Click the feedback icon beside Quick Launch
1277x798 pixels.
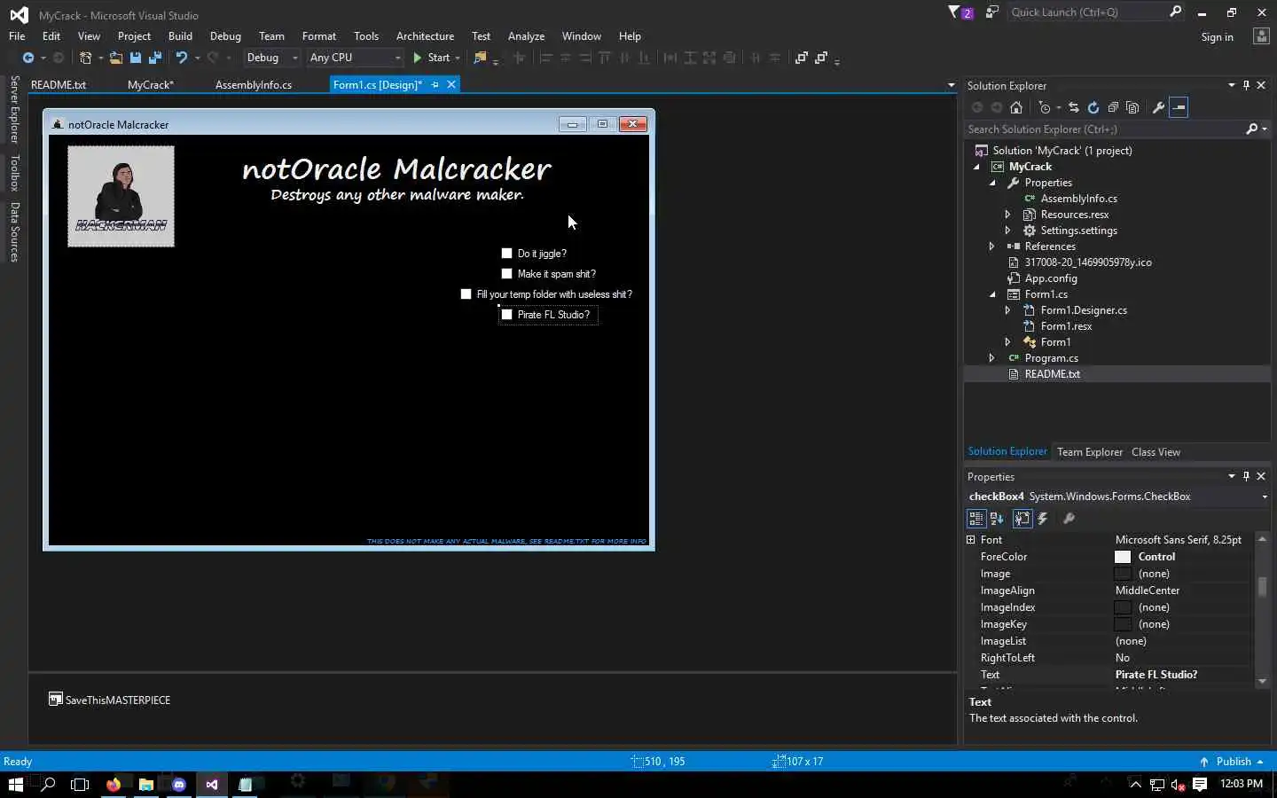(991, 12)
